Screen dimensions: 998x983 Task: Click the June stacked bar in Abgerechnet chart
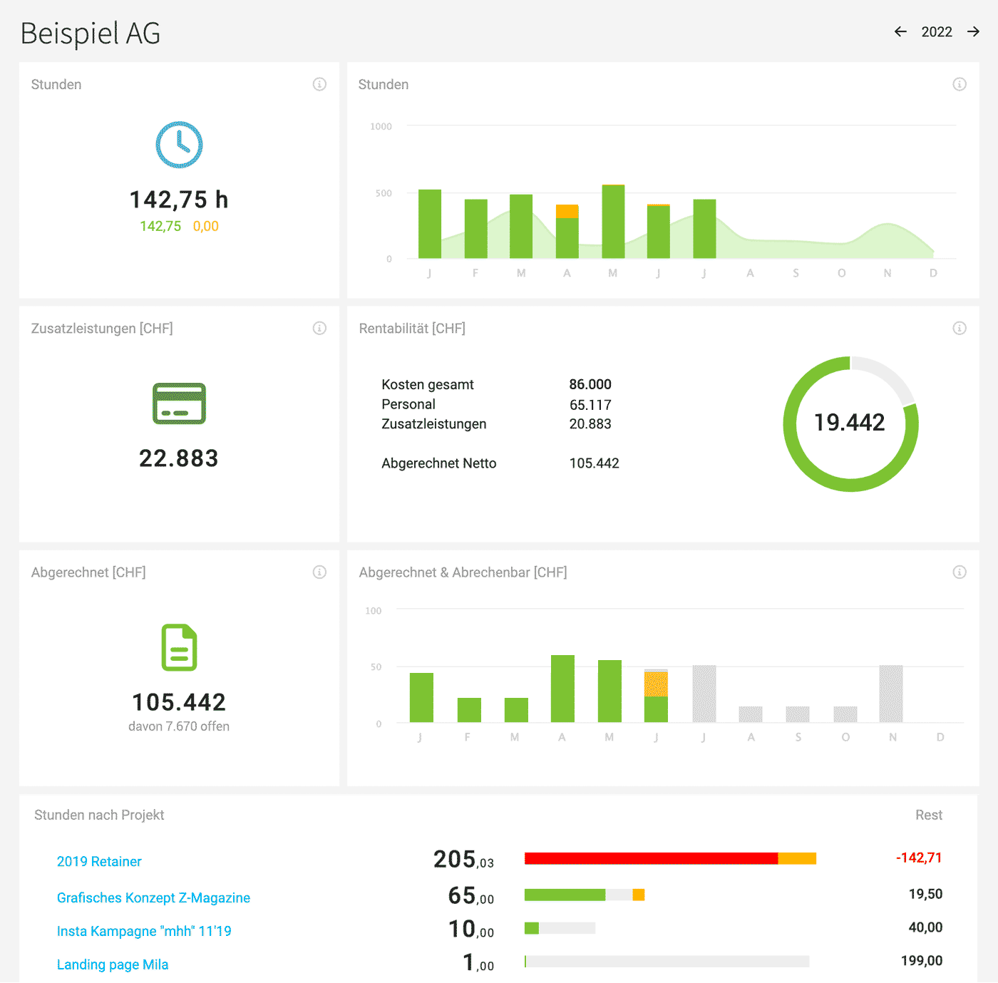pos(656,696)
